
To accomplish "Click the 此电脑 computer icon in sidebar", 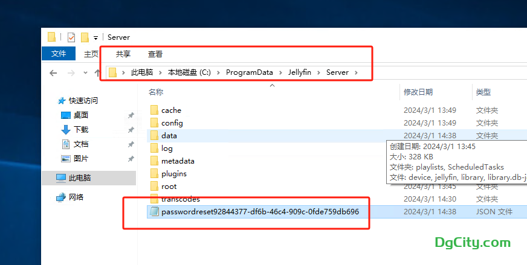I will pos(61,178).
